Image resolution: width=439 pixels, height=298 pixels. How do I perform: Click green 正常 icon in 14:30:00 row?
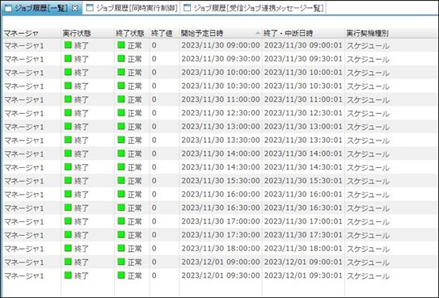point(121,167)
